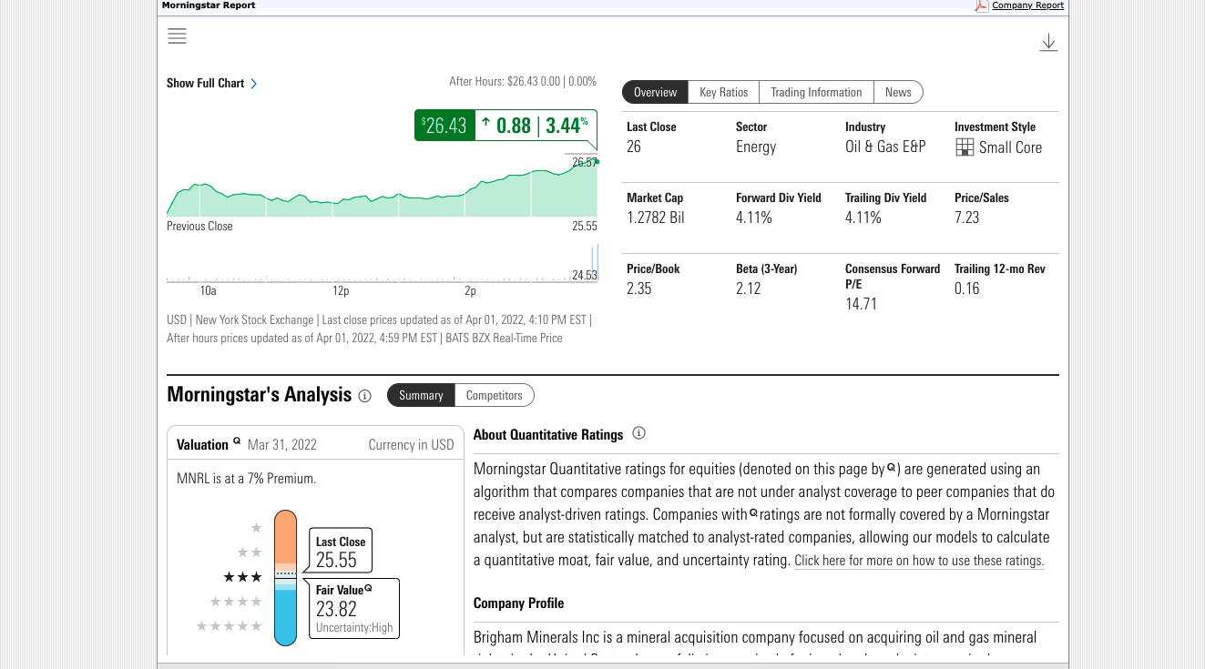Click the Trailing Div Yield label
The height and width of the screenshot is (669, 1205).
click(886, 198)
